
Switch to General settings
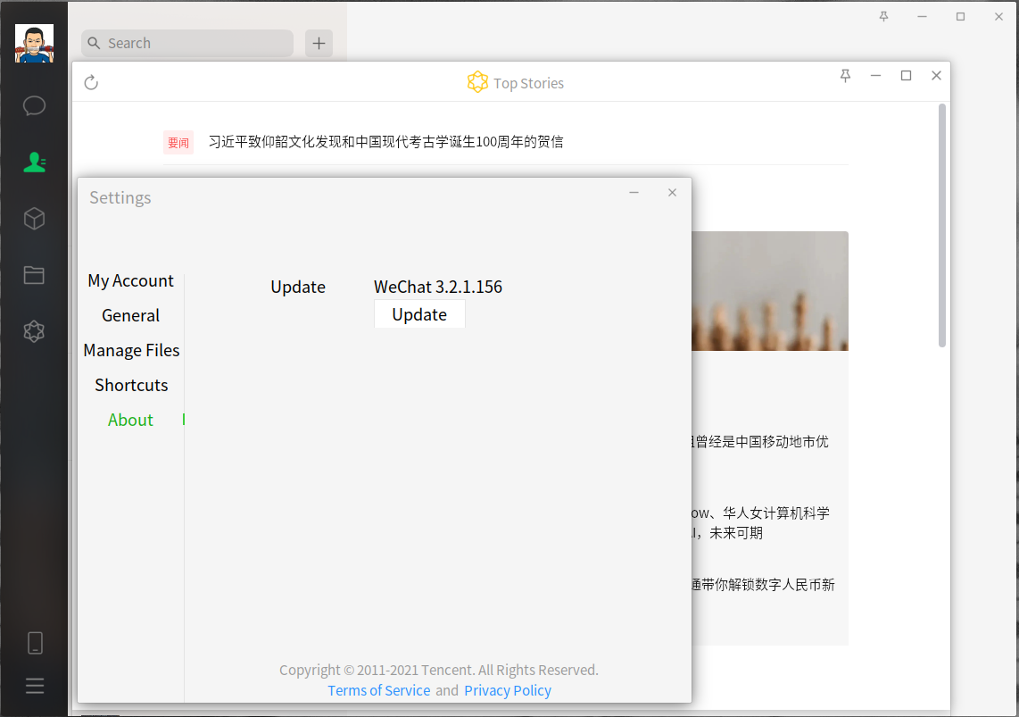tap(130, 315)
